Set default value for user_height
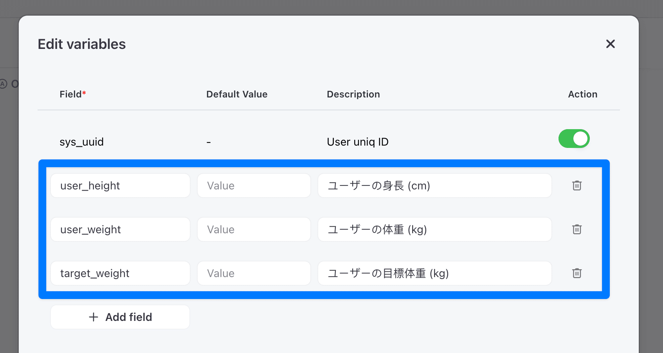663x353 pixels. 254,186
